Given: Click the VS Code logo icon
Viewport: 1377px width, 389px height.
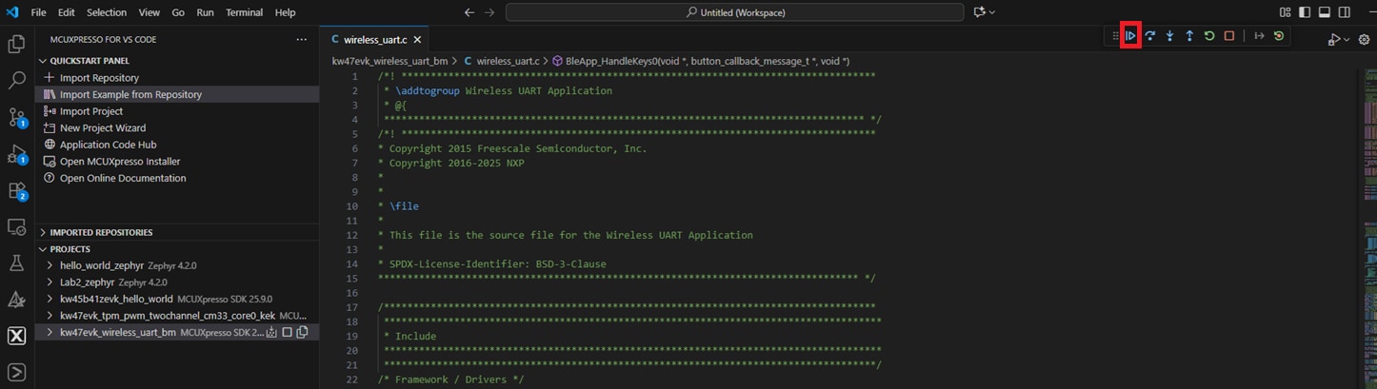Looking at the screenshot, I should pos(12,12).
